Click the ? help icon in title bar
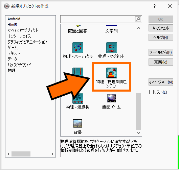 (155, 6)
